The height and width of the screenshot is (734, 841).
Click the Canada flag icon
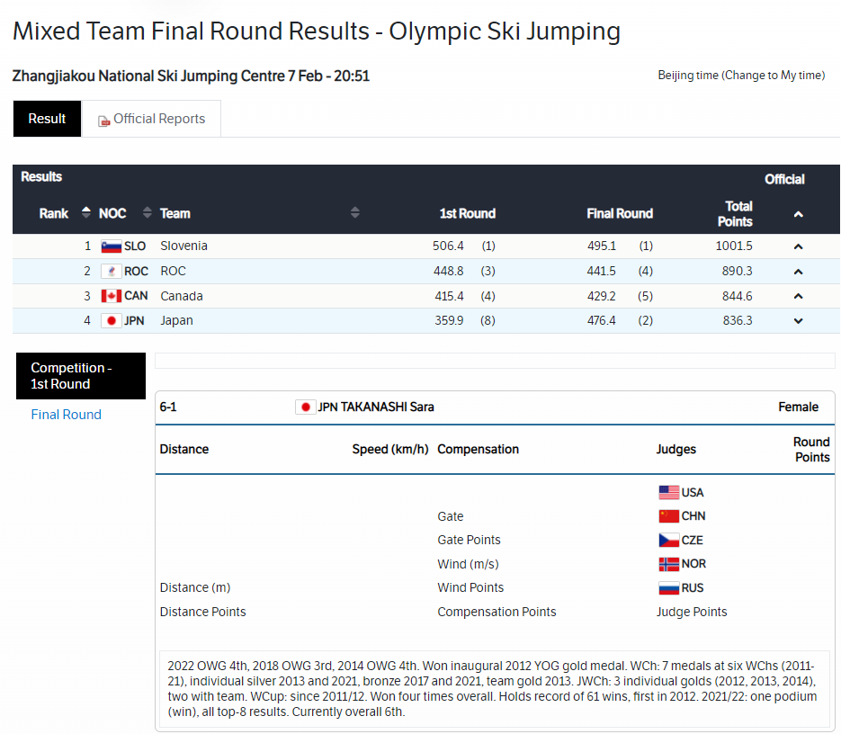[x=111, y=296]
